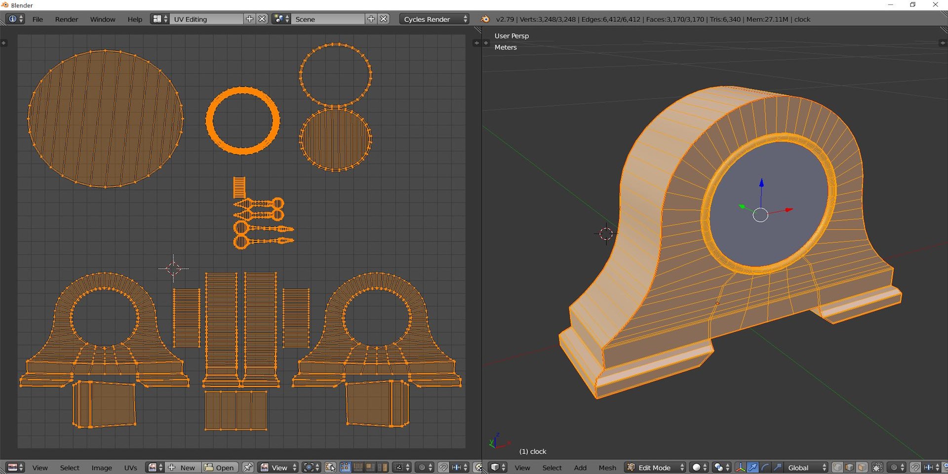The width and height of the screenshot is (948, 474).
Task: Delete the UV Editing screen layout
Action: tap(262, 19)
